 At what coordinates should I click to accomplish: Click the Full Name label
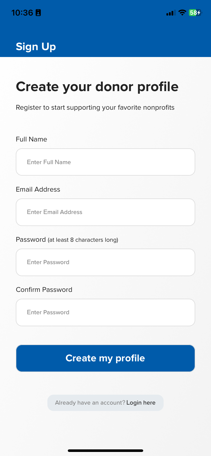click(31, 139)
